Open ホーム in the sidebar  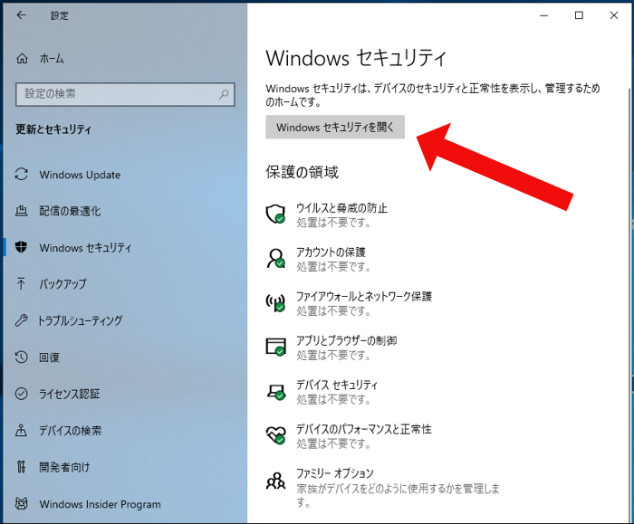52,59
